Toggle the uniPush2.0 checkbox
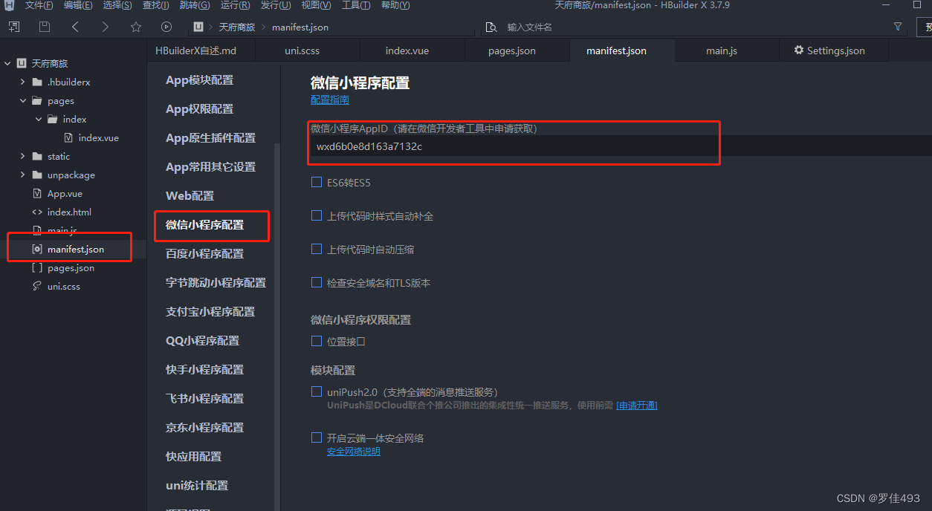932x511 pixels. point(317,391)
